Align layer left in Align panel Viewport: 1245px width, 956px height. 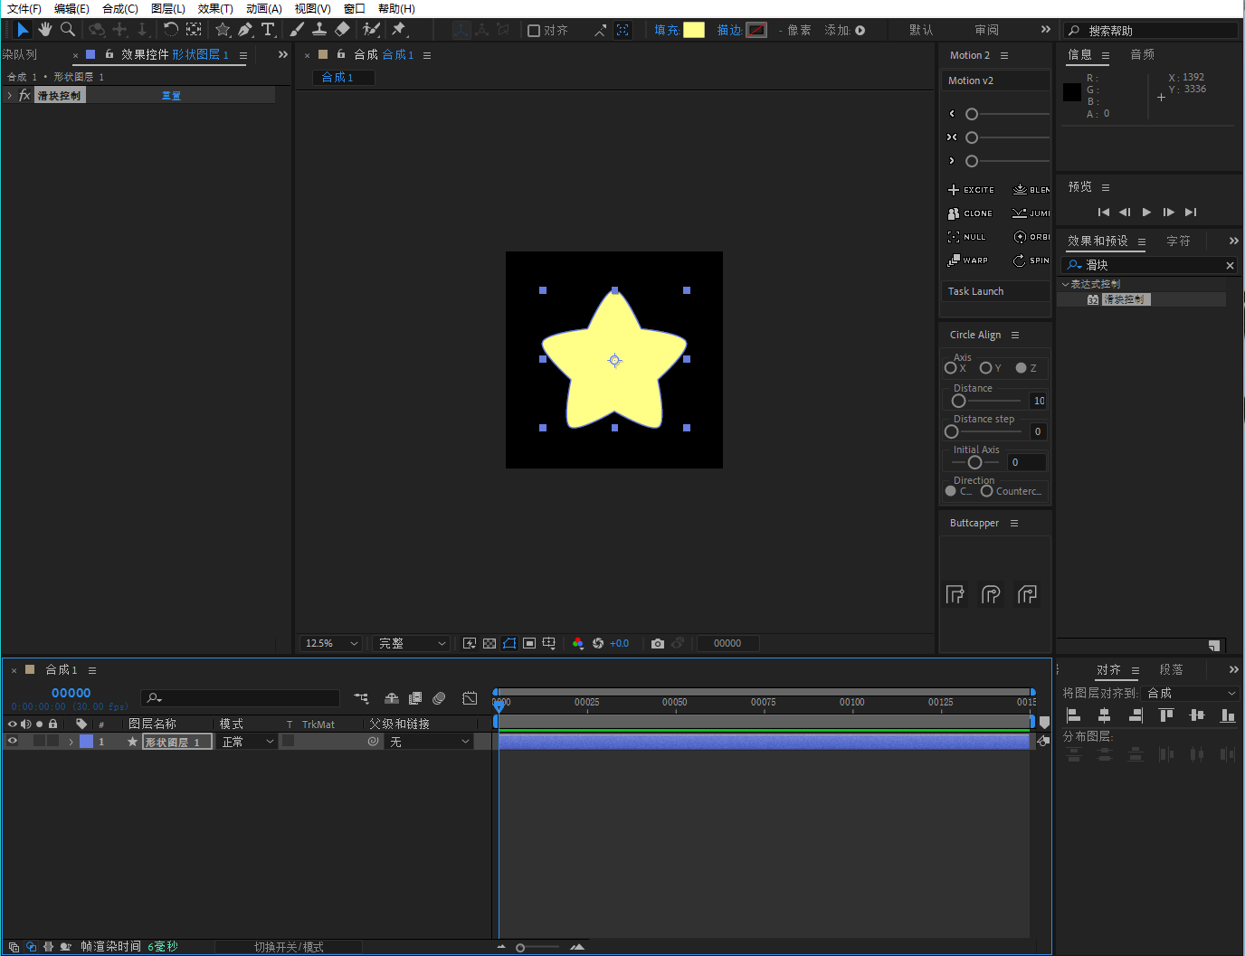[1074, 715]
